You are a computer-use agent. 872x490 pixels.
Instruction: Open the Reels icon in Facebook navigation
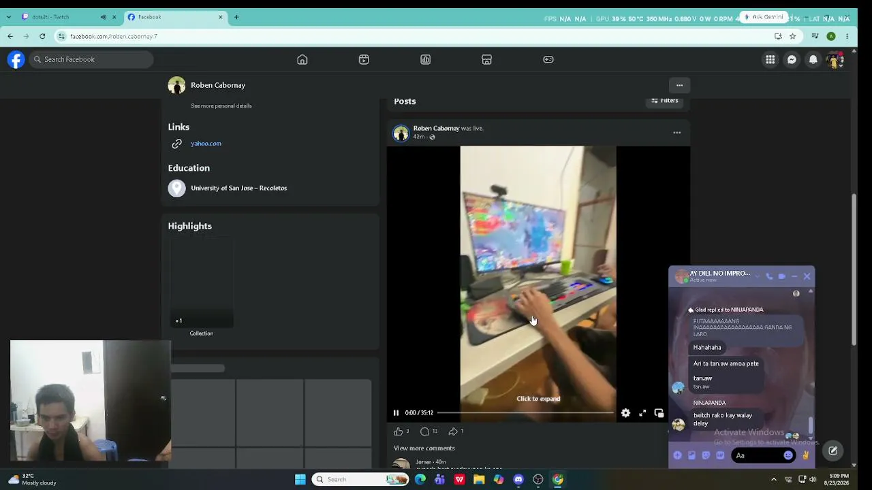coord(364,60)
